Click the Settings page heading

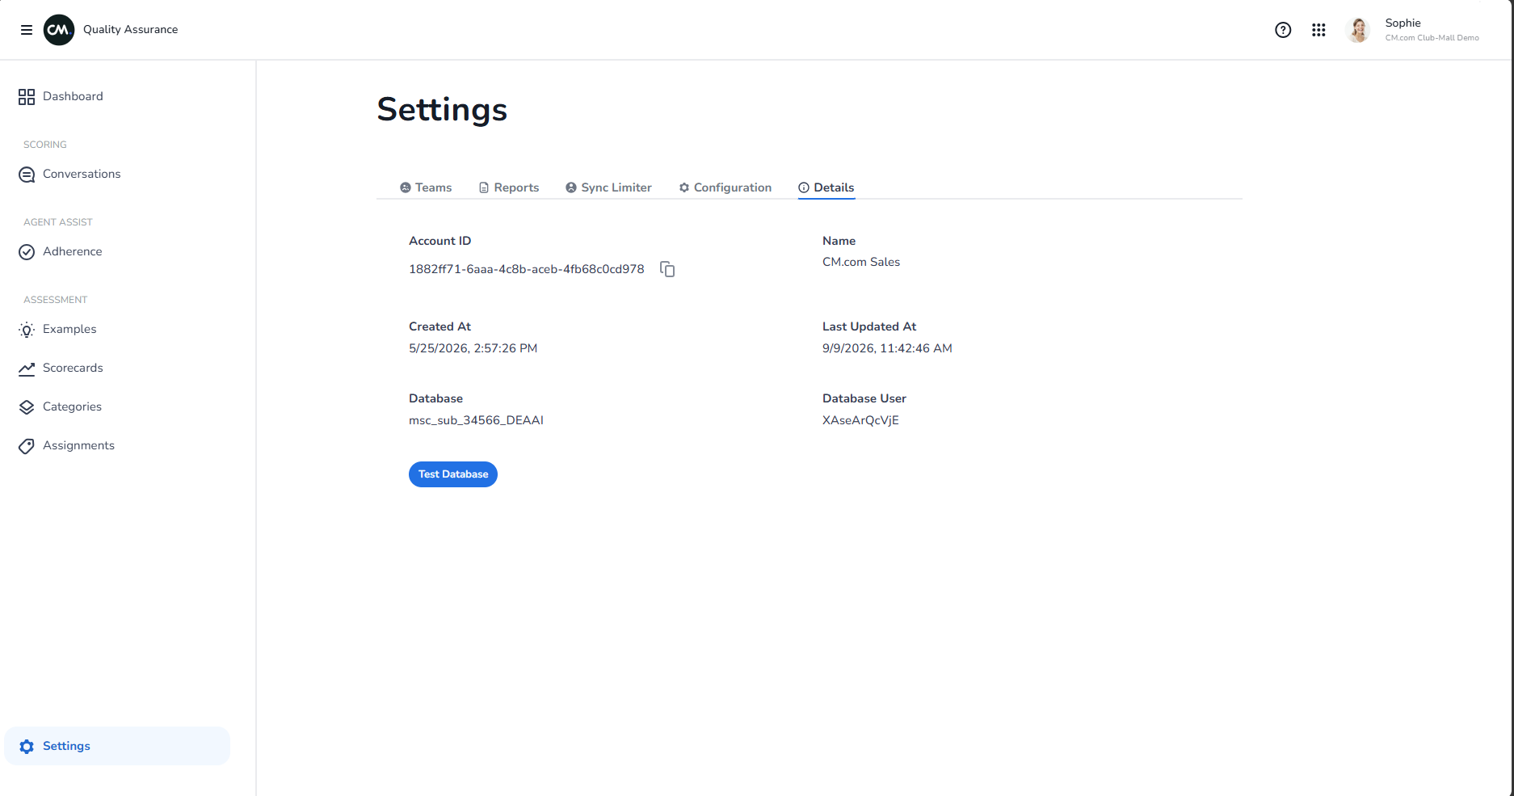point(442,110)
